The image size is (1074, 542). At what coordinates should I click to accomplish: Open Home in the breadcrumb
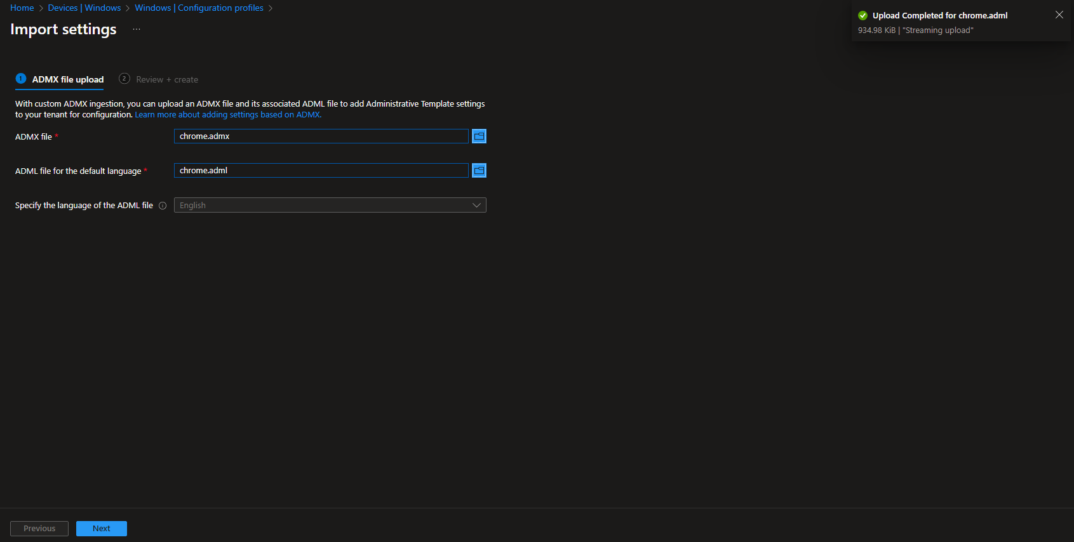22,8
